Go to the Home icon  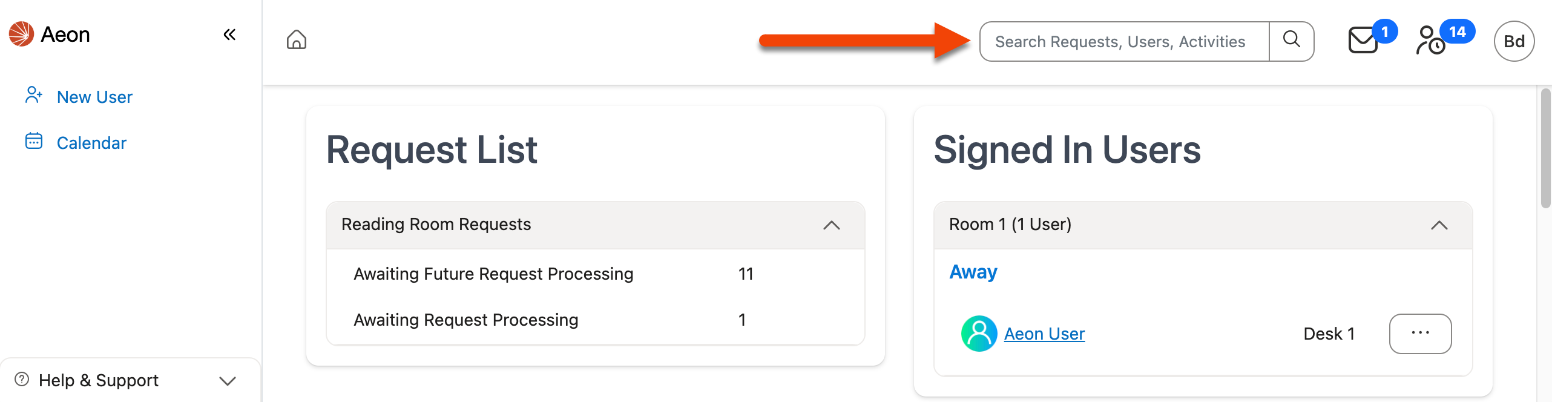(x=297, y=40)
